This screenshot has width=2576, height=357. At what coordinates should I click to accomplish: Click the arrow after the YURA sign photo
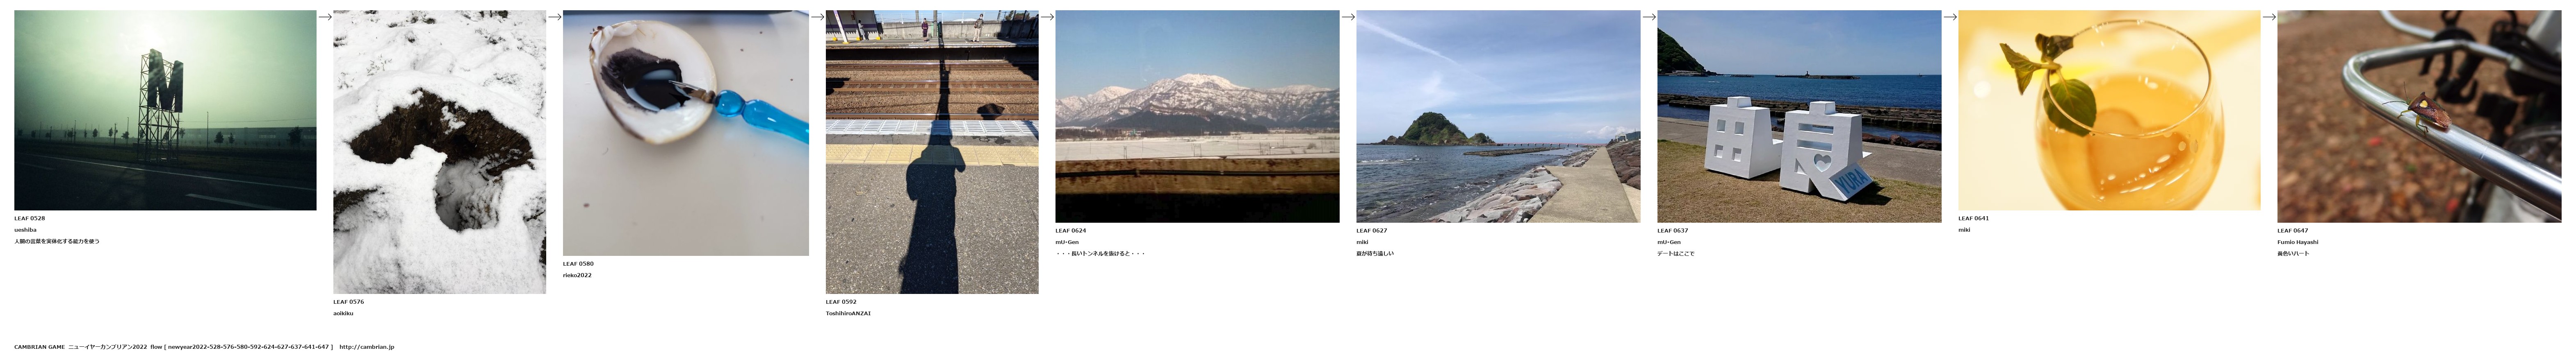pyautogui.click(x=1950, y=17)
